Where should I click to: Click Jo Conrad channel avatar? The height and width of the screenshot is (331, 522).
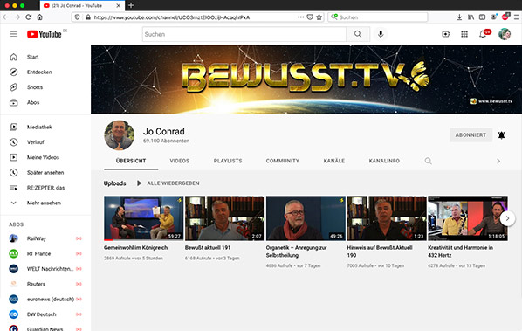(x=120, y=135)
